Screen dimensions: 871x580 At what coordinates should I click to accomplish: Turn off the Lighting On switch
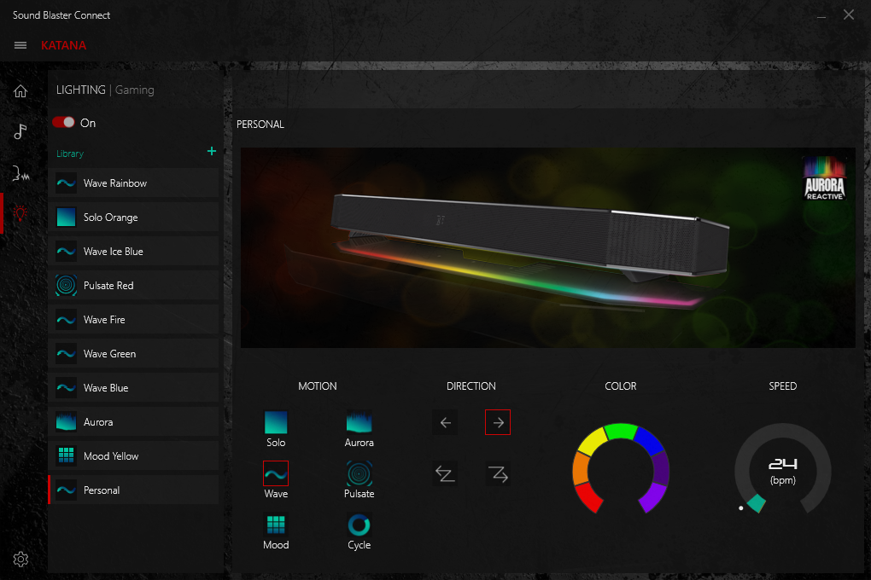click(x=64, y=123)
